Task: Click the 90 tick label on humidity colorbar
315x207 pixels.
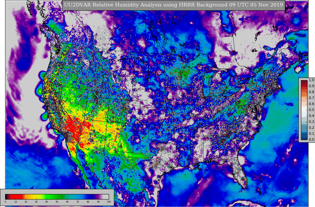Action: click(98, 202)
